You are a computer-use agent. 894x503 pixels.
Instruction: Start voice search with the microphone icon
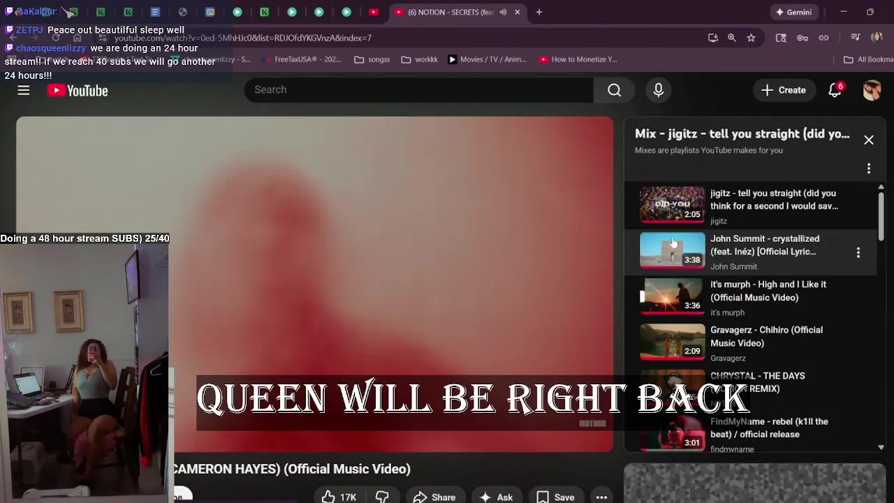point(658,90)
